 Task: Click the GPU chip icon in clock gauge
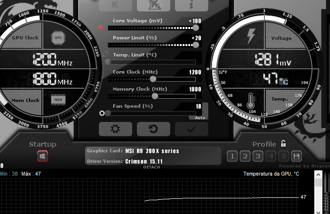[58, 38]
